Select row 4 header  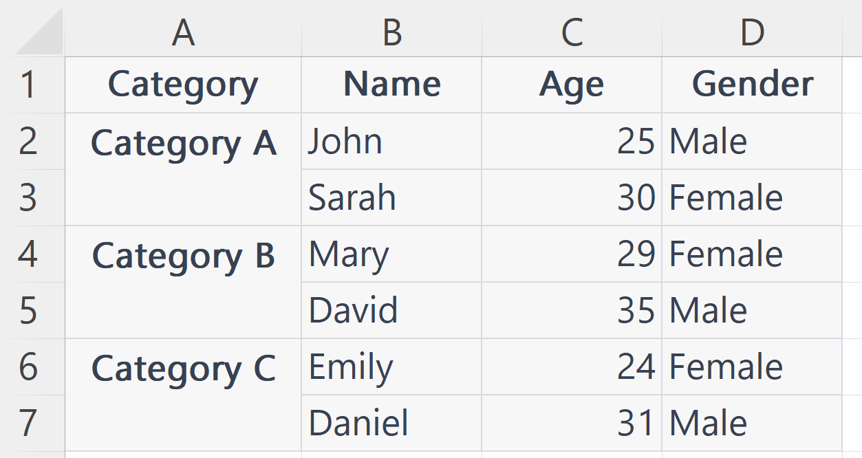coord(31,253)
